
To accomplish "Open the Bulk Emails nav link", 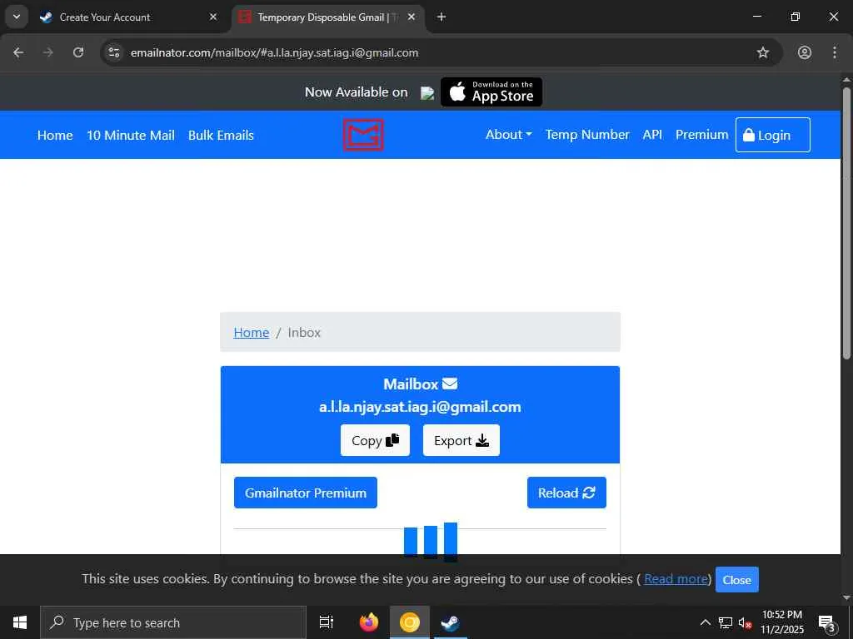I will [x=221, y=136].
